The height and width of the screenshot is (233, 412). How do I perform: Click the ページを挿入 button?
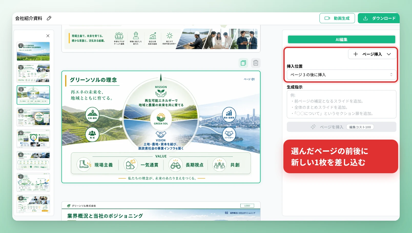(x=342, y=127)
